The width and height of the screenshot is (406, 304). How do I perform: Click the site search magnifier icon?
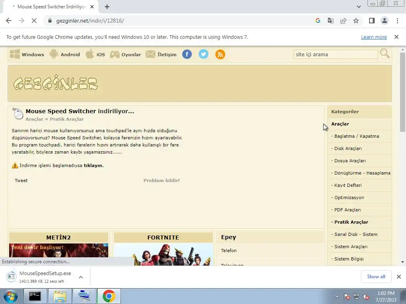coord(385,53)
